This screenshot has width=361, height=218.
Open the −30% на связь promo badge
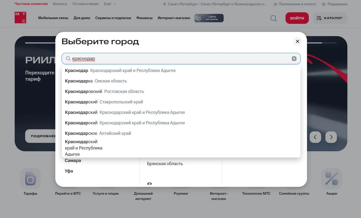(209, 18)
